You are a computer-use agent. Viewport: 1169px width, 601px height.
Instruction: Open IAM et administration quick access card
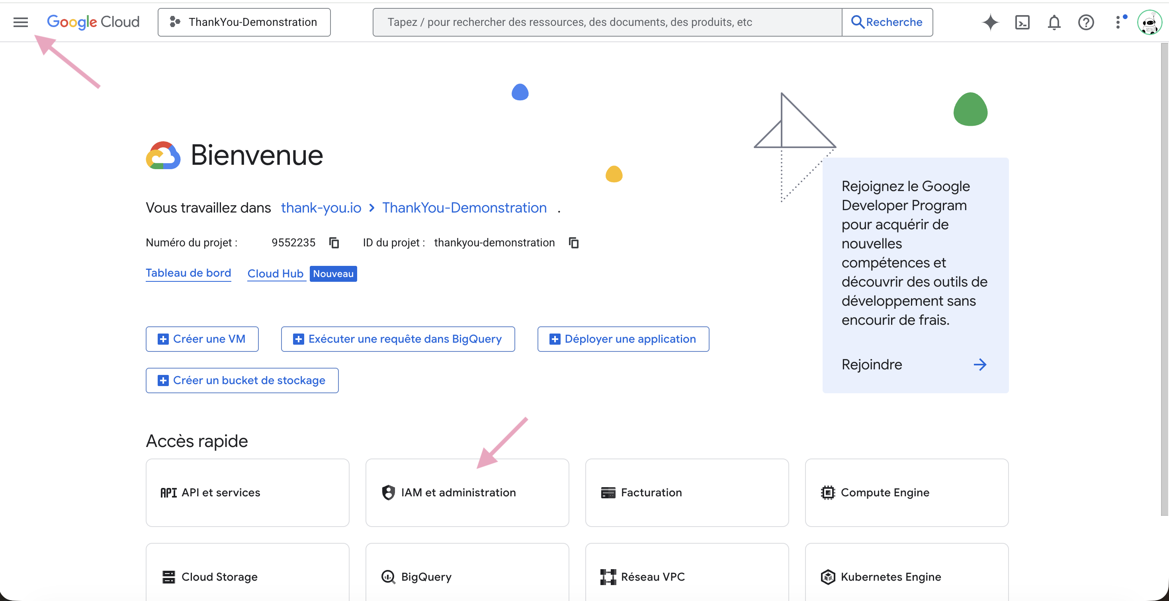point(467,492)
